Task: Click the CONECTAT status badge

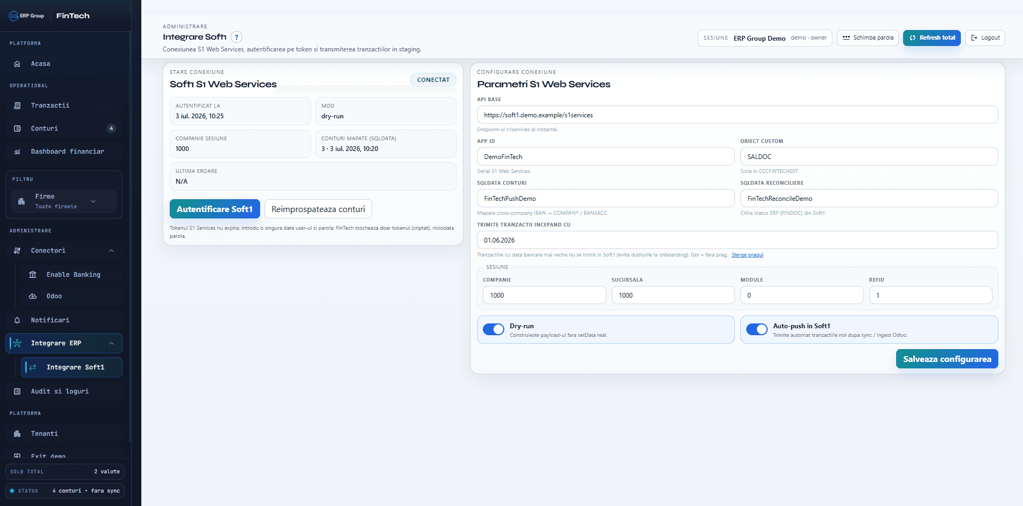Action: tap(433, 80)
